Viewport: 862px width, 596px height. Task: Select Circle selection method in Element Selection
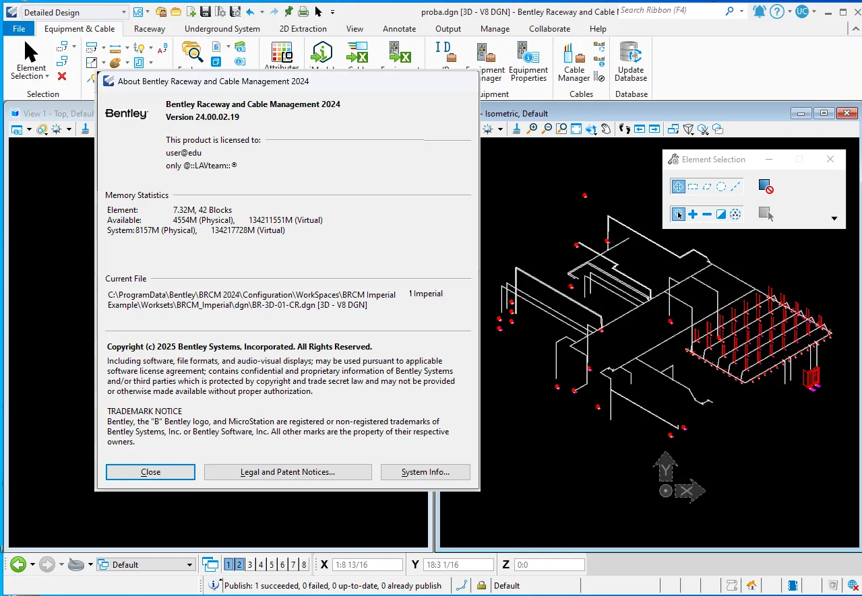coord(721,187)
